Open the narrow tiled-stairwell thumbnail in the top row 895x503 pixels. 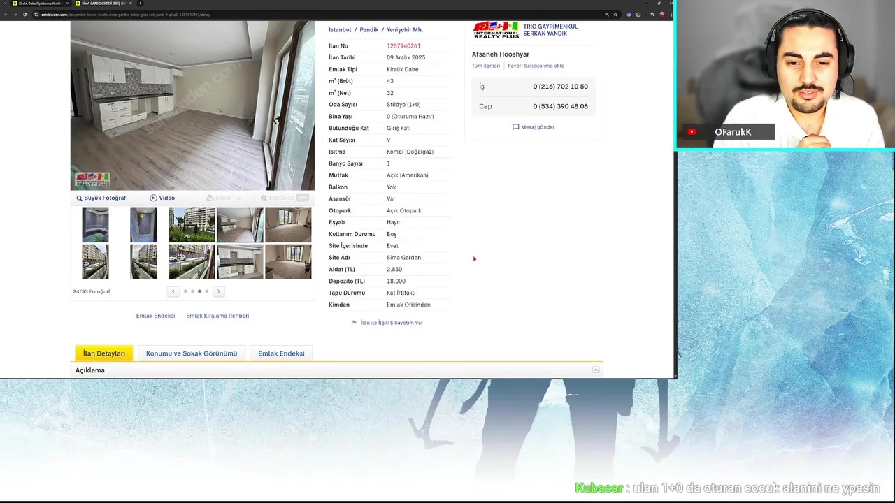pyautogui.click(x=143, y=225)
